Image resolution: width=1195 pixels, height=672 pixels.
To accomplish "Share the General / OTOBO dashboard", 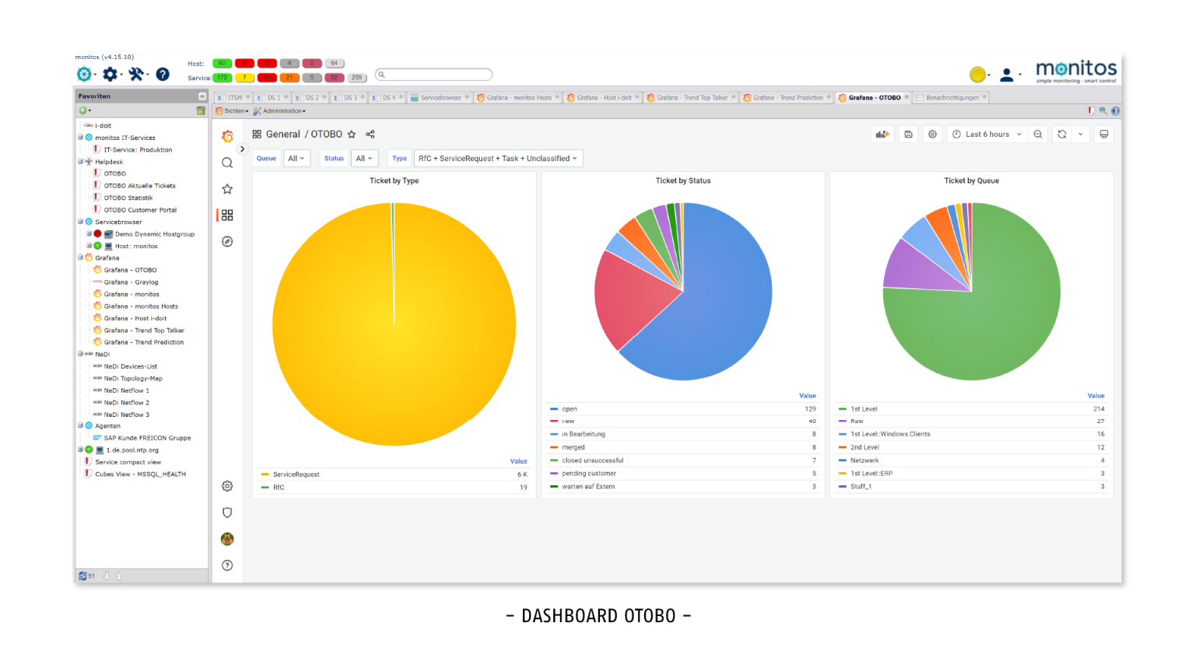I will (370, 134).
